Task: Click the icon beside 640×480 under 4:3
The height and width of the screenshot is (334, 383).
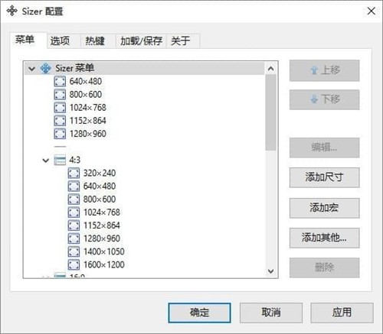Action: (x=74, y=186)
